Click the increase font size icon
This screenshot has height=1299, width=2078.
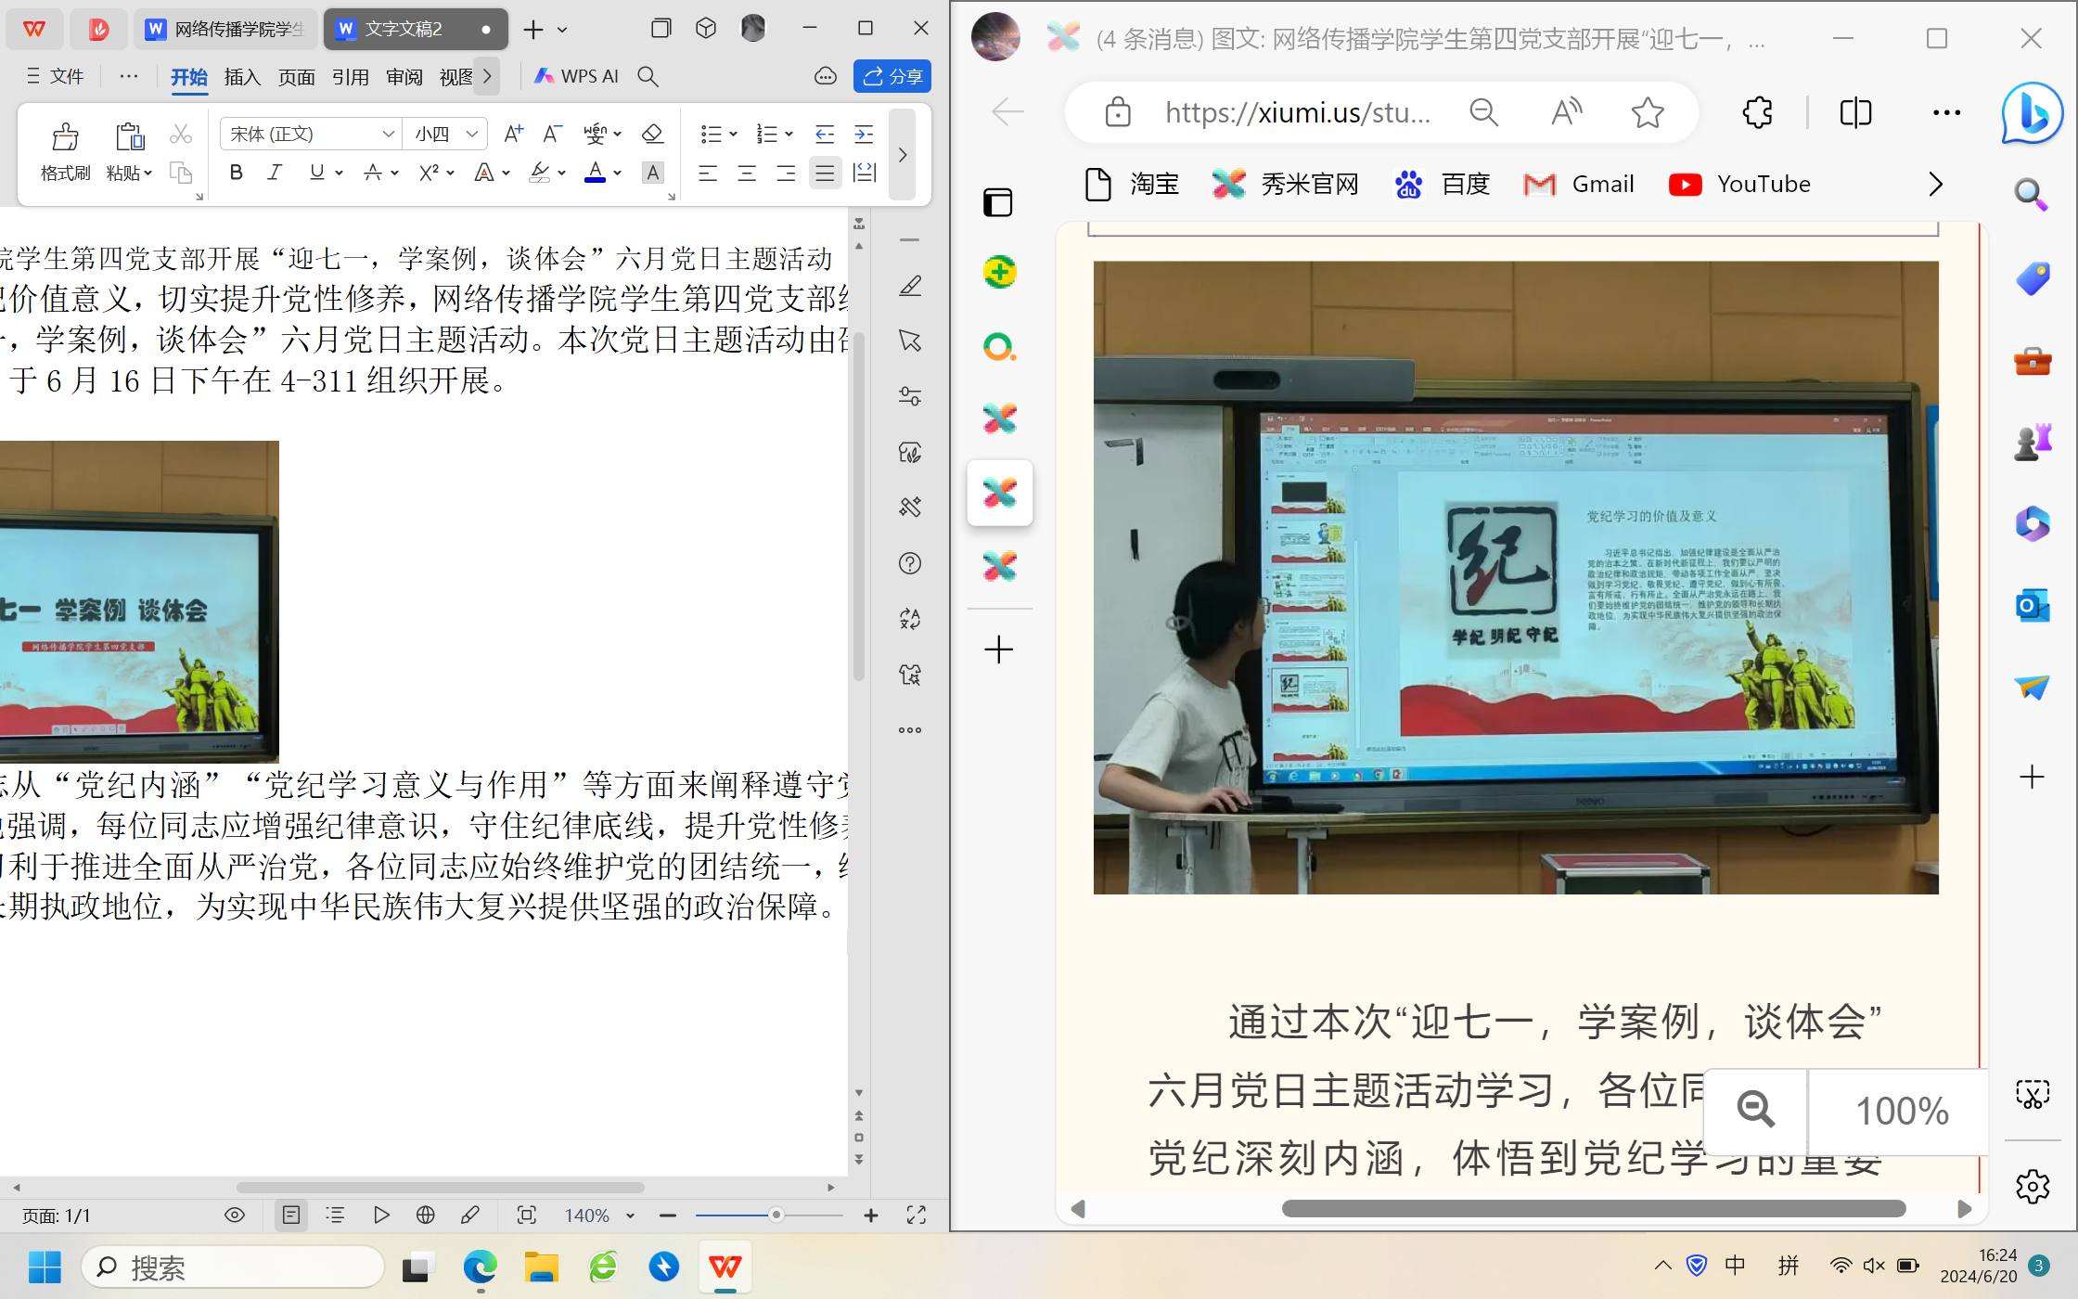513,135
